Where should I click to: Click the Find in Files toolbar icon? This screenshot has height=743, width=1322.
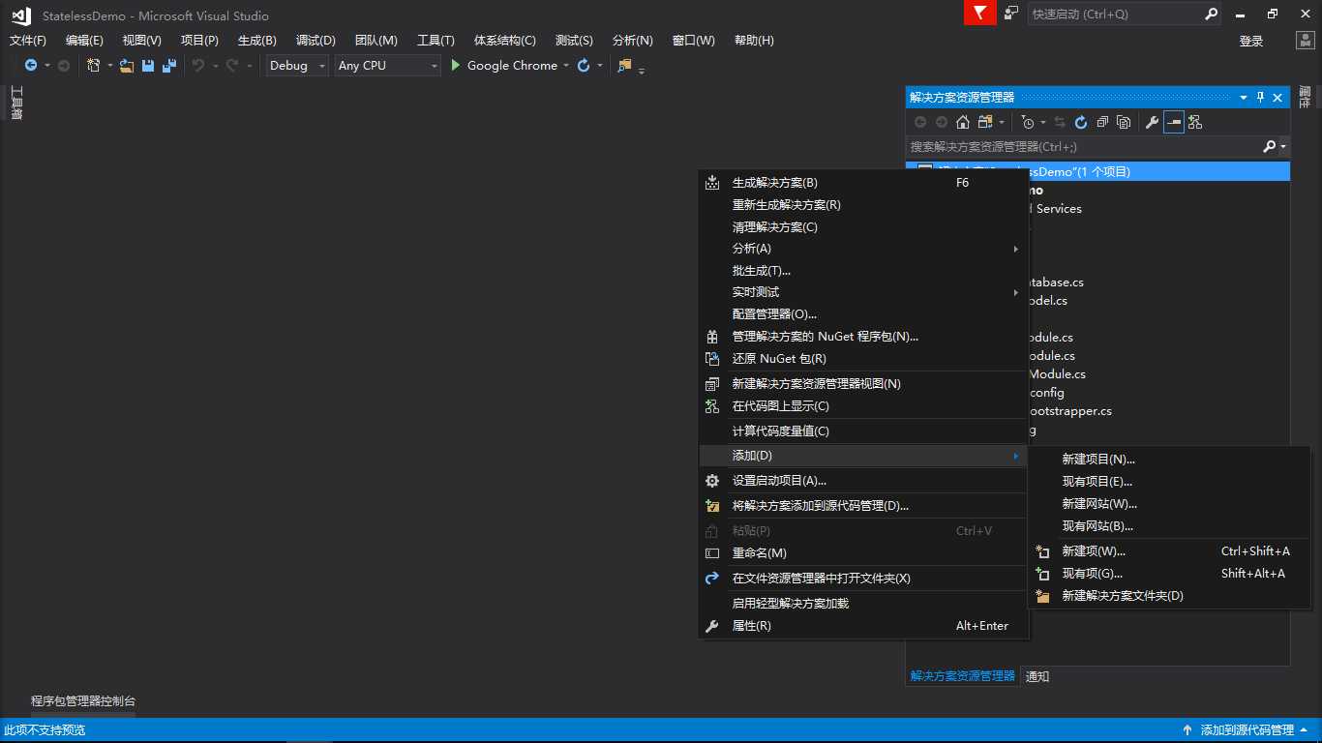tap(624, 66)
